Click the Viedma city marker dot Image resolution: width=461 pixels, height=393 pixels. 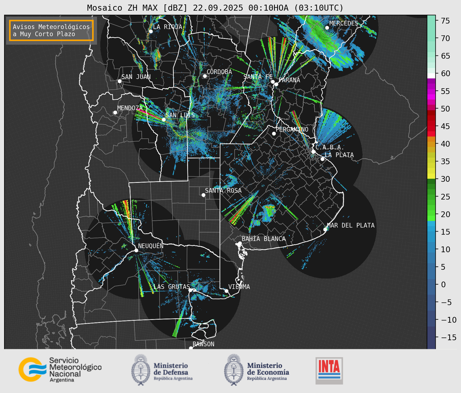(227, 291)
